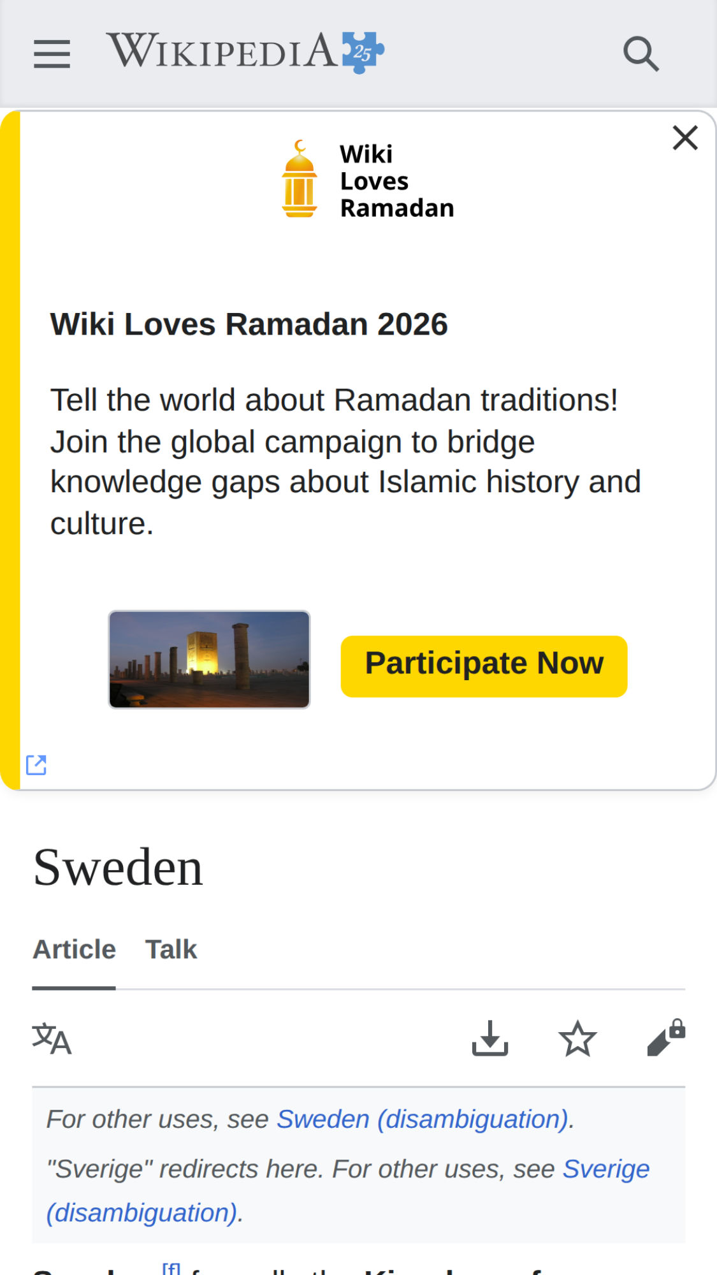Click the Wiki Loves Ramadan lantern logo
The height and width of the screenshot is (1275, 717).
299,180
